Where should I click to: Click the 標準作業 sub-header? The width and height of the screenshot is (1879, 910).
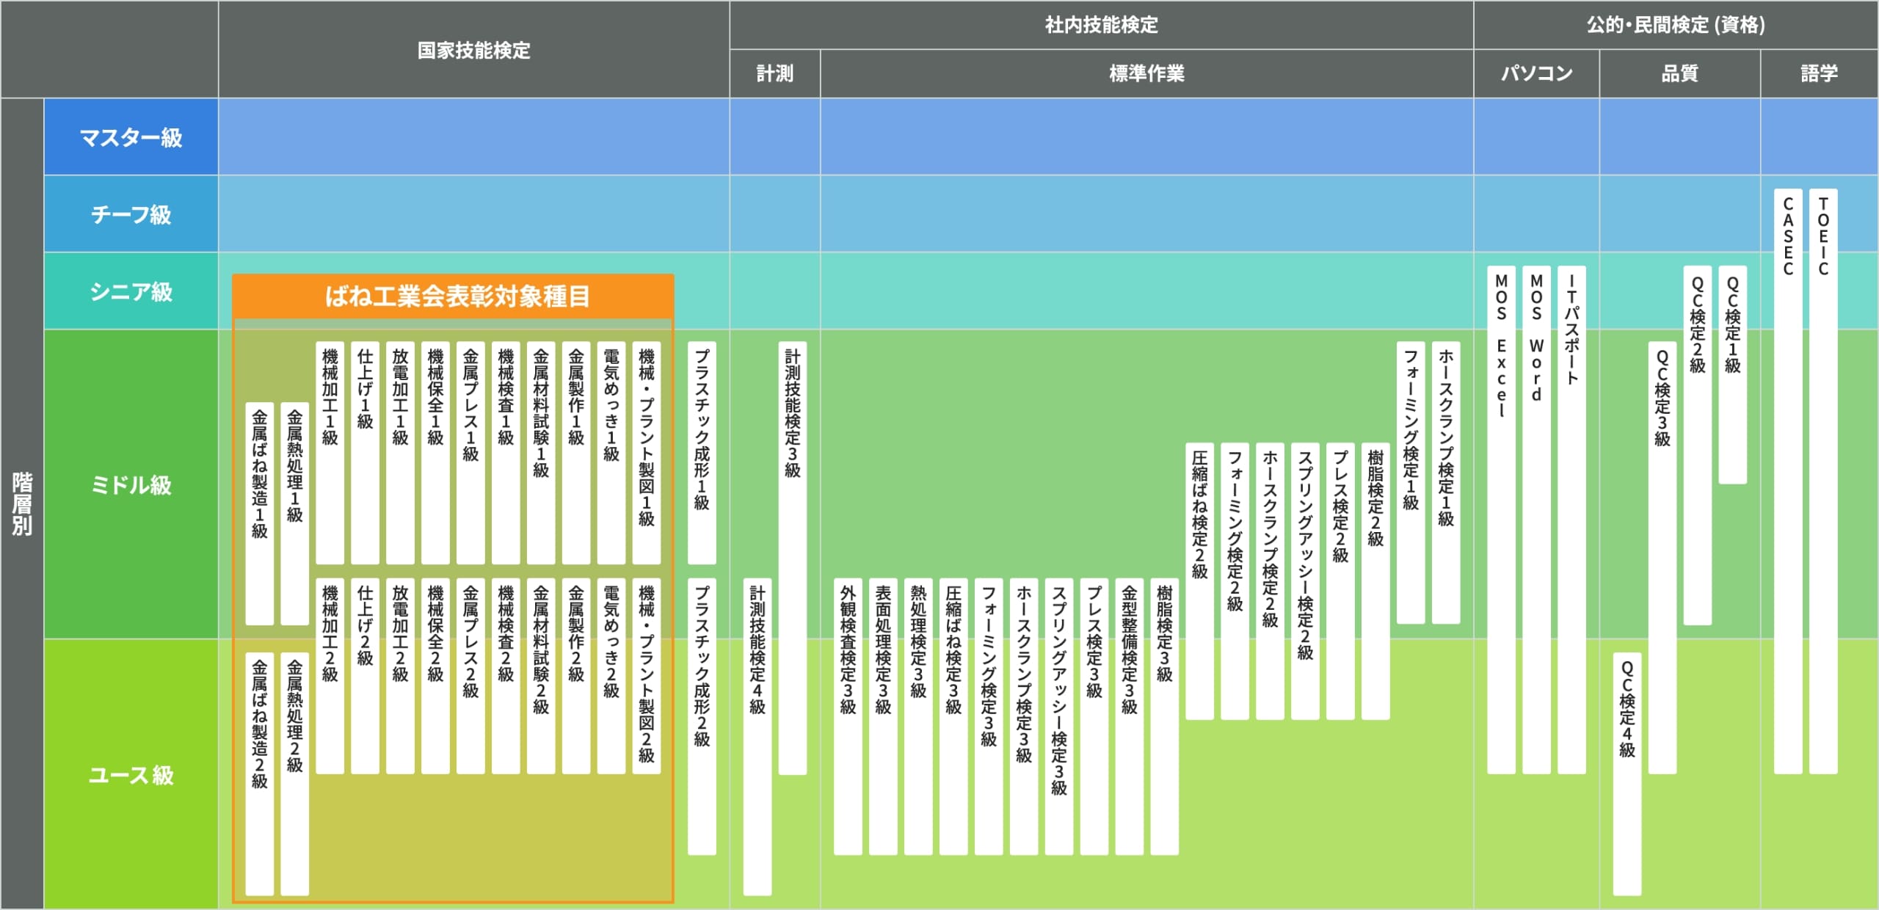tap(1146, 73)
